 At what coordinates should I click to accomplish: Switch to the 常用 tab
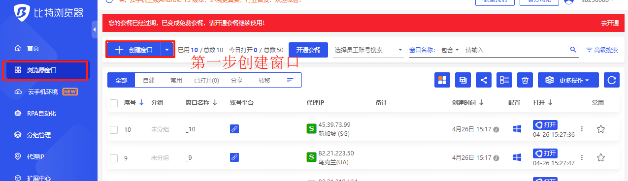point(176,80)
